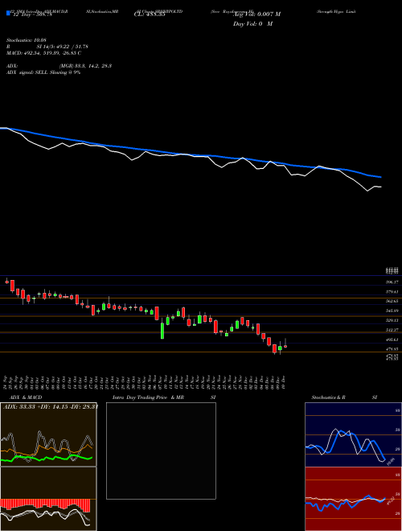Open the ADX indicator chart panel

tap(48, 434)
